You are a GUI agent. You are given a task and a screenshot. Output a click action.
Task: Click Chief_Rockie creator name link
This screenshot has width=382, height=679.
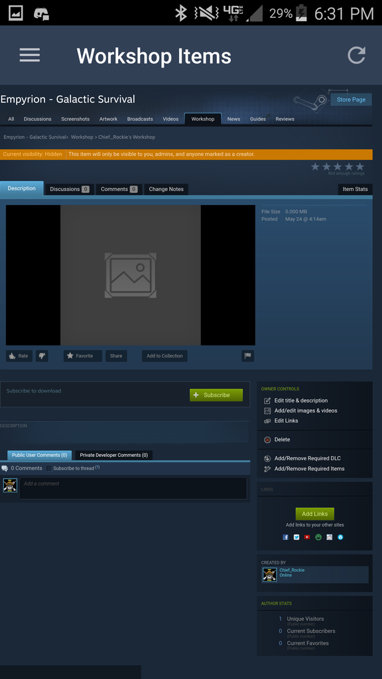coord(292,570)
